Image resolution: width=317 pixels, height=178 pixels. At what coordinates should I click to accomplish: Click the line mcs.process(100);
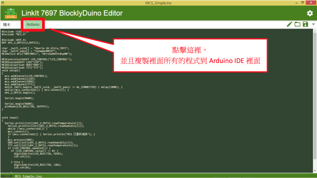click(21, 140)
